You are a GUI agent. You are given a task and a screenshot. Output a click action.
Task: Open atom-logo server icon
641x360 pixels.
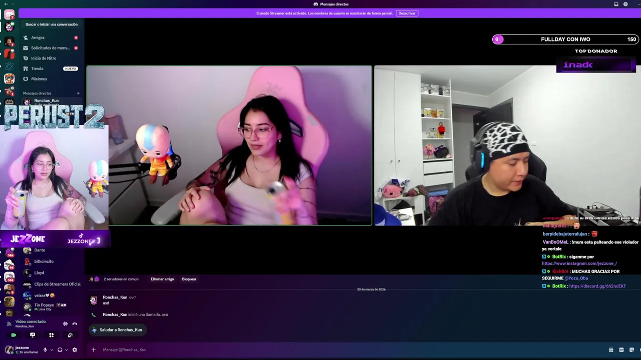point(9,66)
